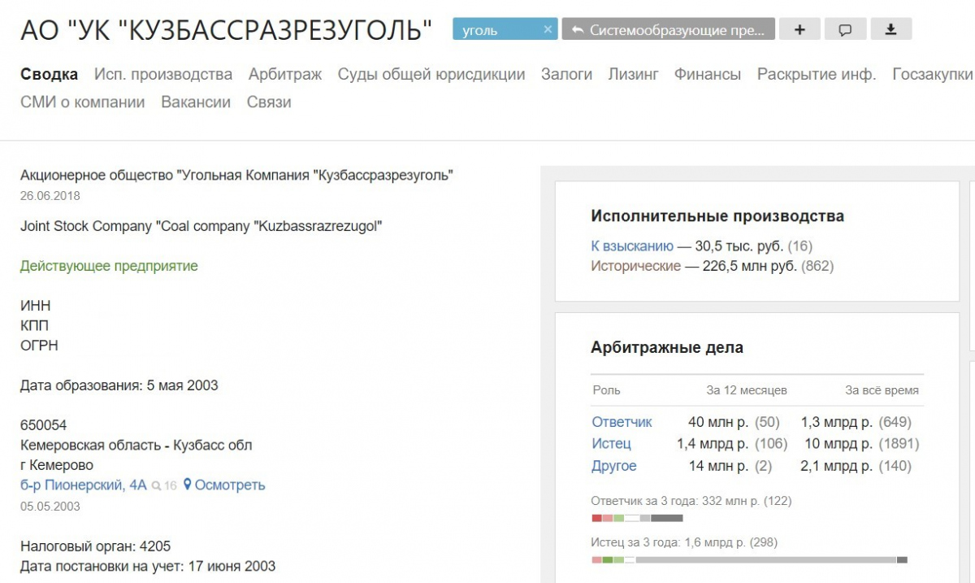Go to Раскрытие инф. tab

(x=817, y=74)
